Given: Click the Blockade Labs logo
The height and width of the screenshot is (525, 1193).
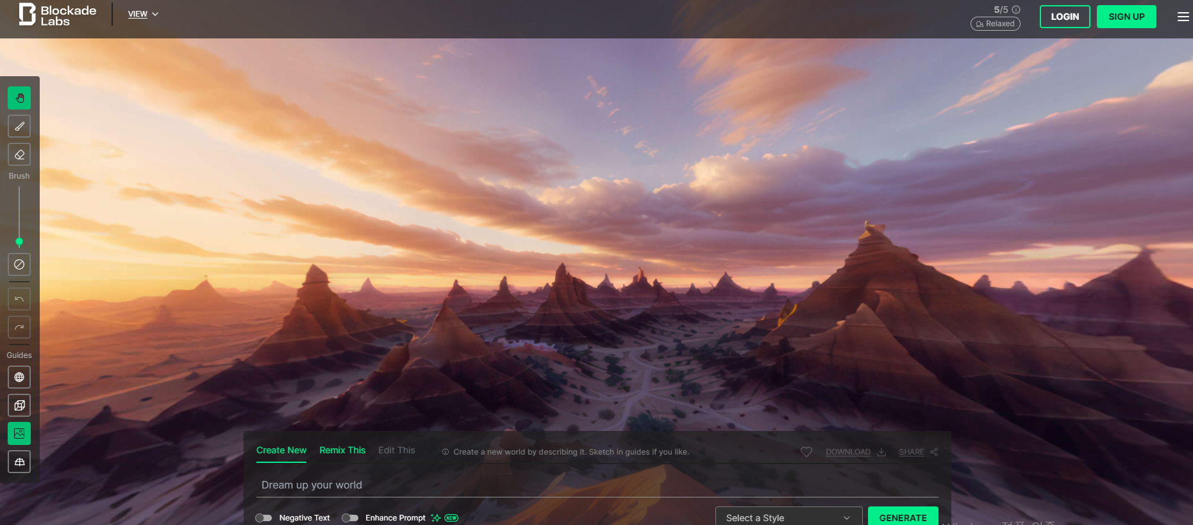Looking at the screenshot, I should coord(57,15).
